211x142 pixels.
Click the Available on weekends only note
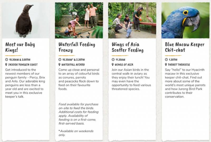click(76, 133)
